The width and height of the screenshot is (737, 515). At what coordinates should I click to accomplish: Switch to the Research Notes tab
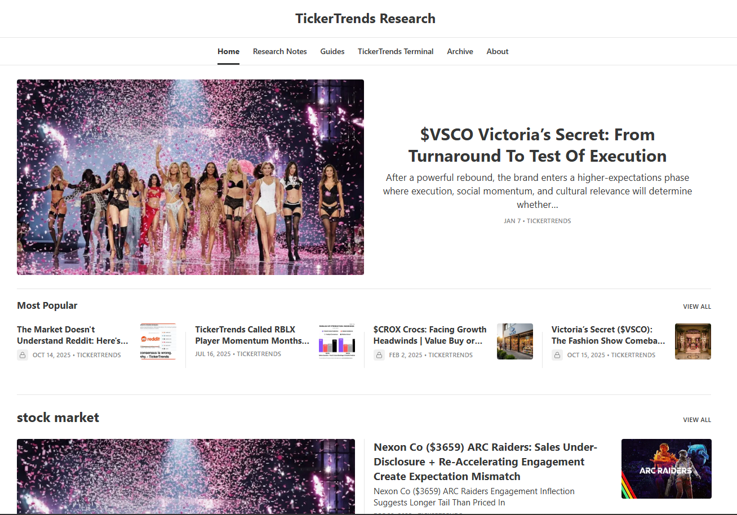(x=279, y=51)
